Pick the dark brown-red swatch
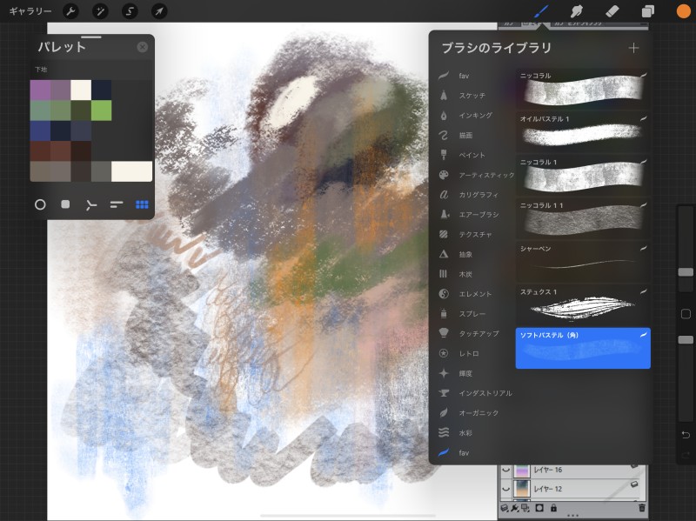Viewport: 696px width, 521px height. pos(40,150)
